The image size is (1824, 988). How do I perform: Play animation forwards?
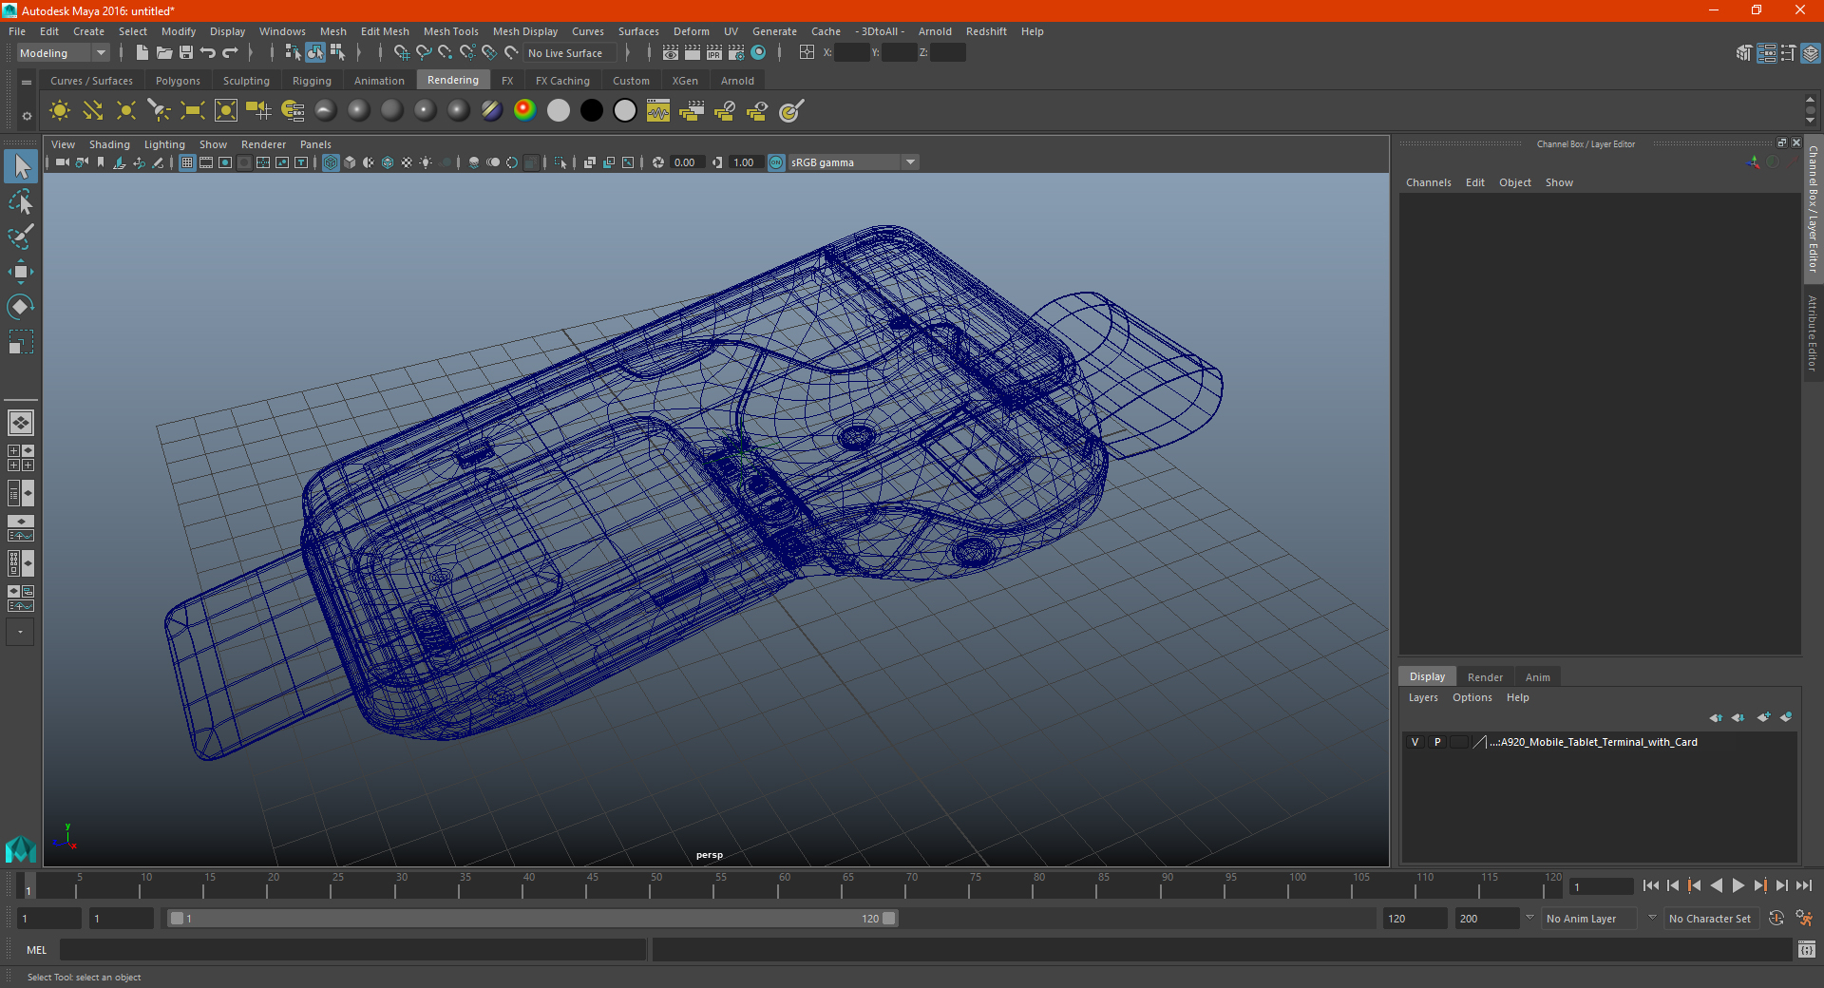pyautogui.click(x=1738, y=885)
